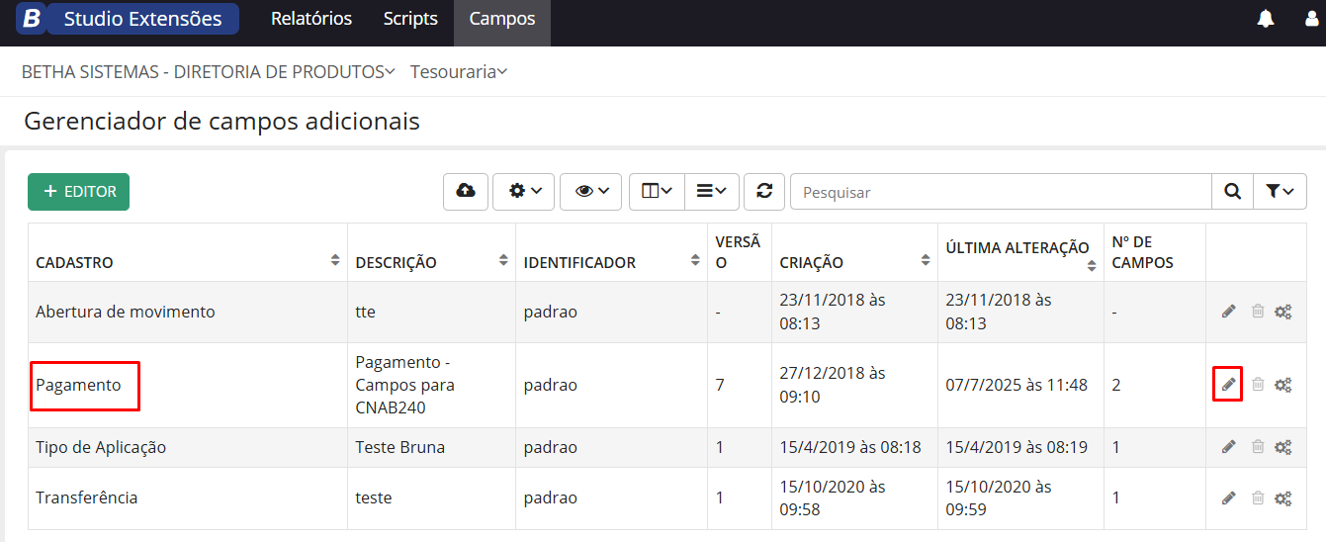Open settings gears for Tipo de Aplicação
This screenshot has height=542, width=1326.
coord(1283,447)
